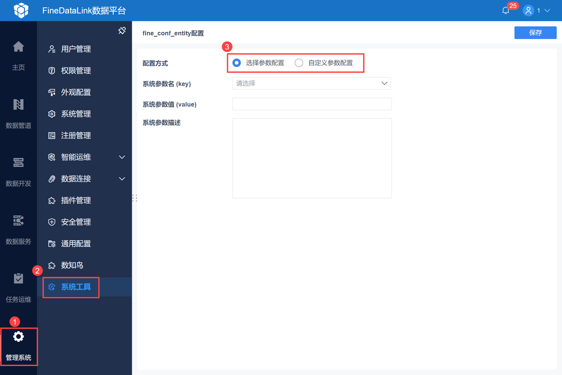Screen dimensions: 562x375
Task: Click the 系统参数描述 text area
Action: click(x=312, y=158)
